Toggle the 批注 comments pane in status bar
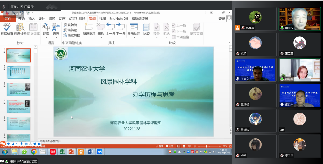The image size is (323, 164). coord(169,146)
